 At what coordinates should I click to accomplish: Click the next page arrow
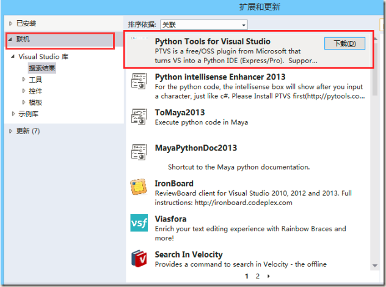[269, 276]
